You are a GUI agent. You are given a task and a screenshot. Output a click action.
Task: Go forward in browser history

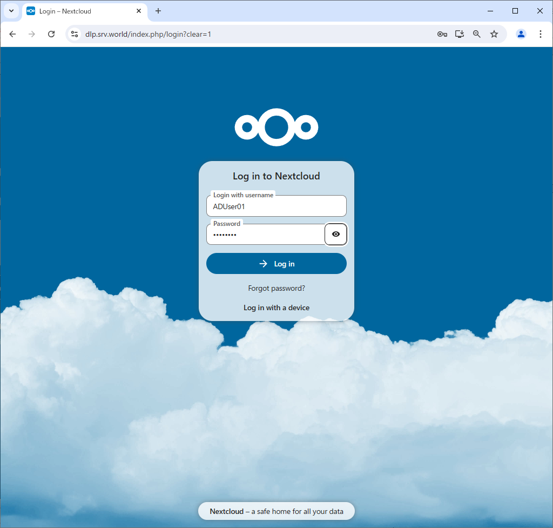(32, 34)
